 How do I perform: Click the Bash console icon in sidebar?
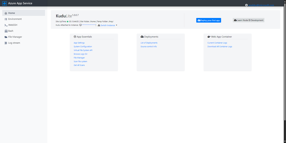click(6, 31)
